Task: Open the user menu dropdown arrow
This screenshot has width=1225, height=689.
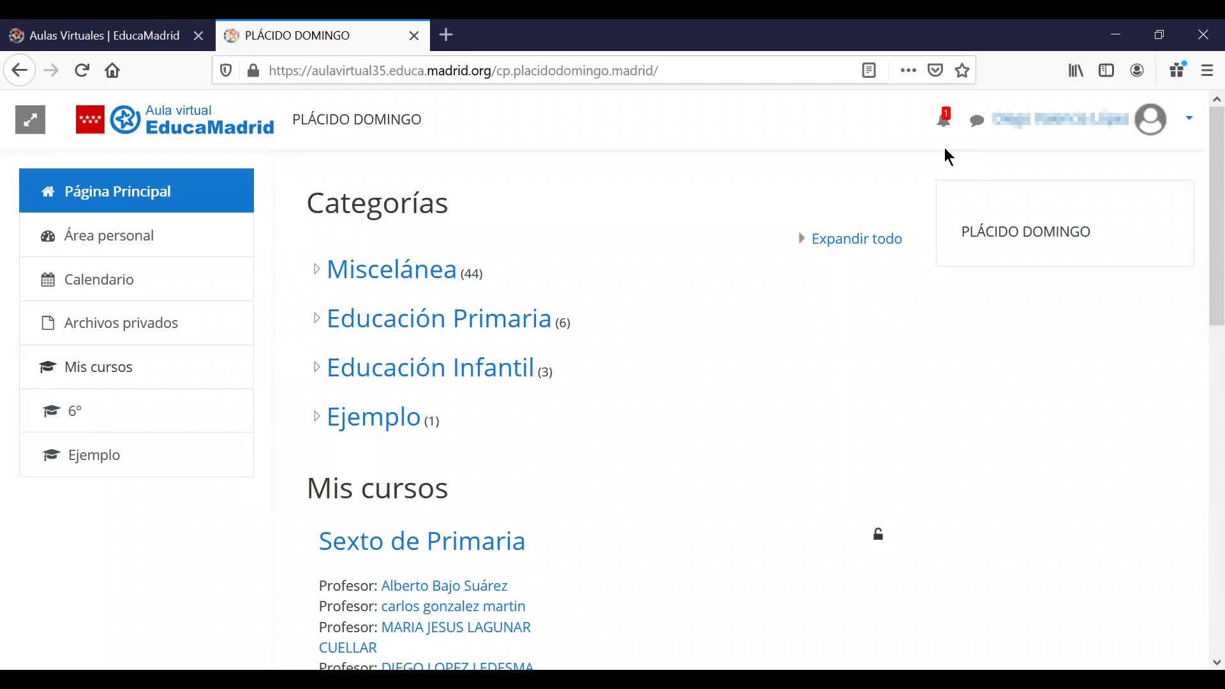Action: (1189, 118)
